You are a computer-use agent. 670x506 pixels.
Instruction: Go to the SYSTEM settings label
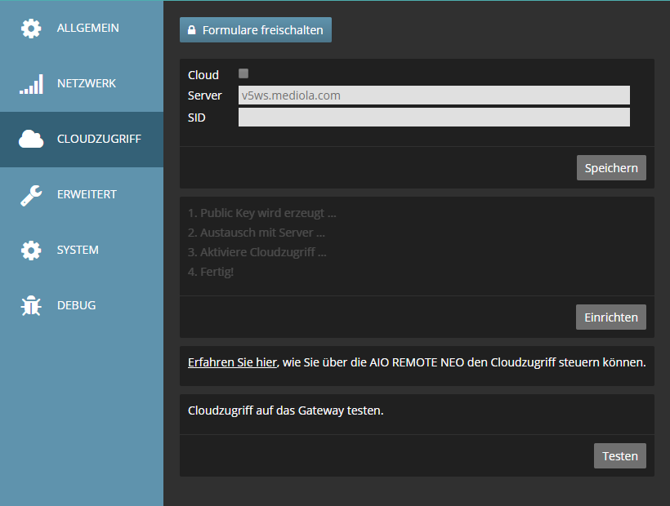(78, 251)
